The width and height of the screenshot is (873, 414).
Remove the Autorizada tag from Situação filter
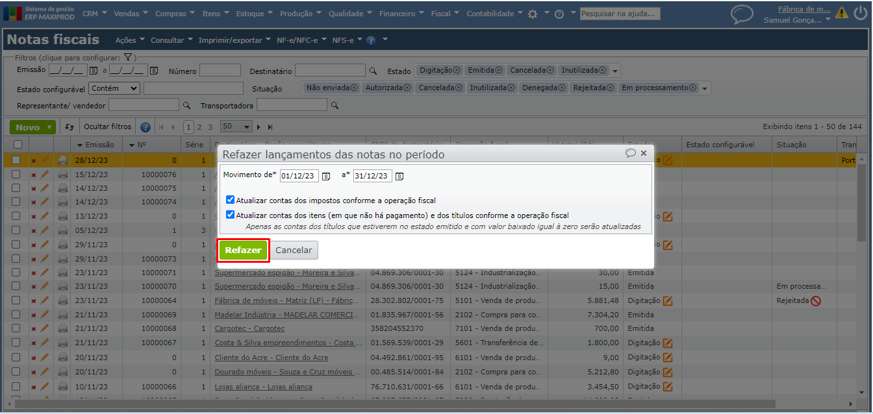(x=407, y=88)
